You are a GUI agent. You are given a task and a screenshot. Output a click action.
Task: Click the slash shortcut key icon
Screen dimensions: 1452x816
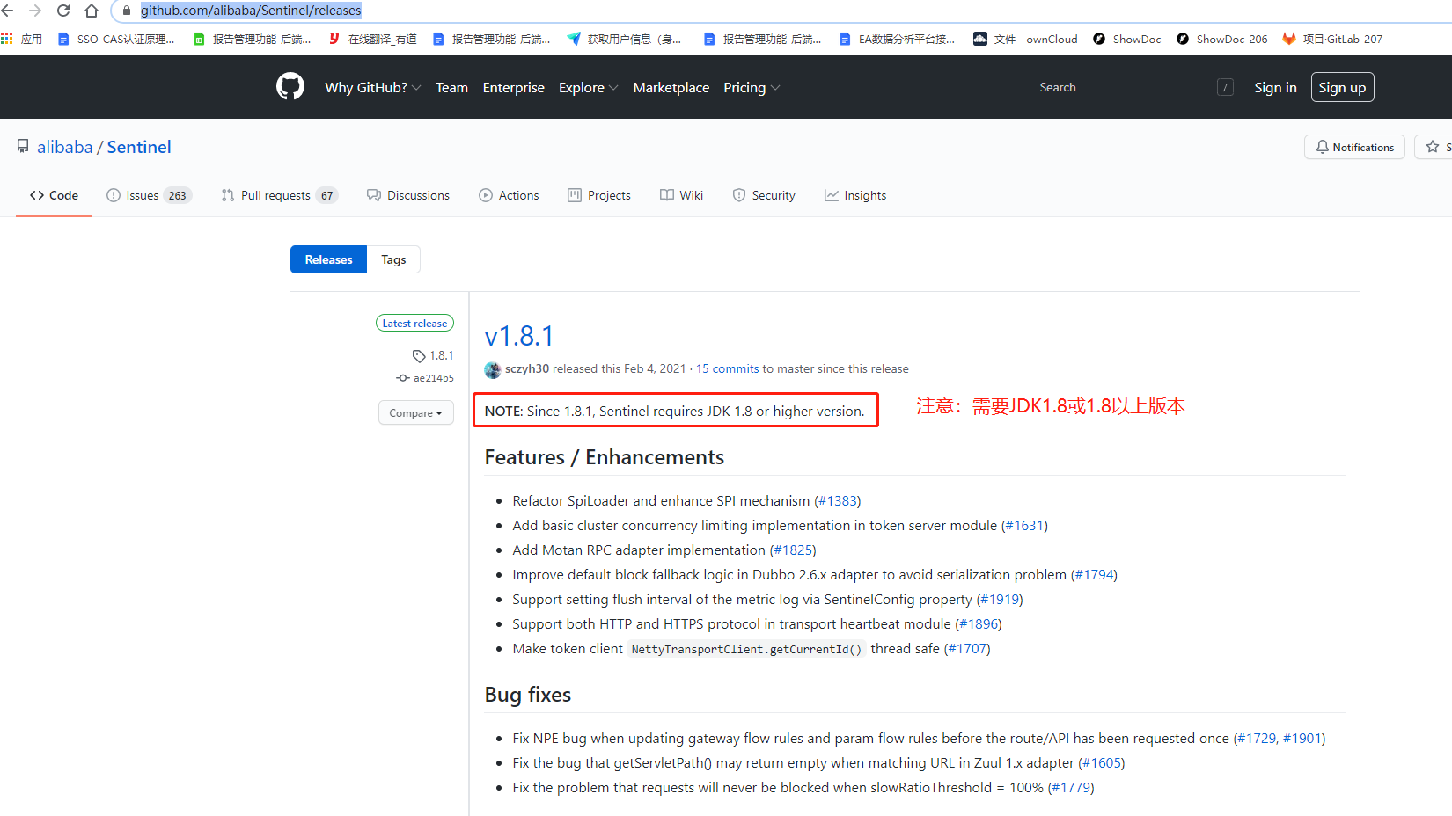pos(1225,87)
